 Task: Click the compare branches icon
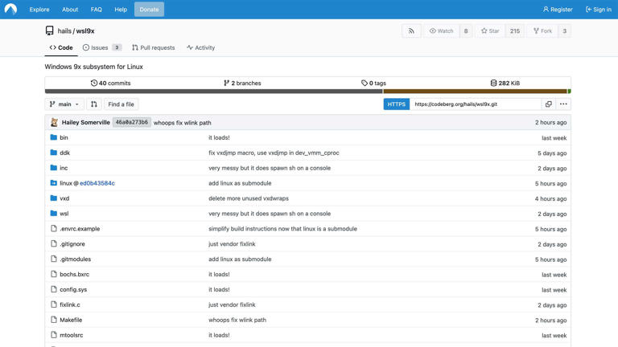94,104
